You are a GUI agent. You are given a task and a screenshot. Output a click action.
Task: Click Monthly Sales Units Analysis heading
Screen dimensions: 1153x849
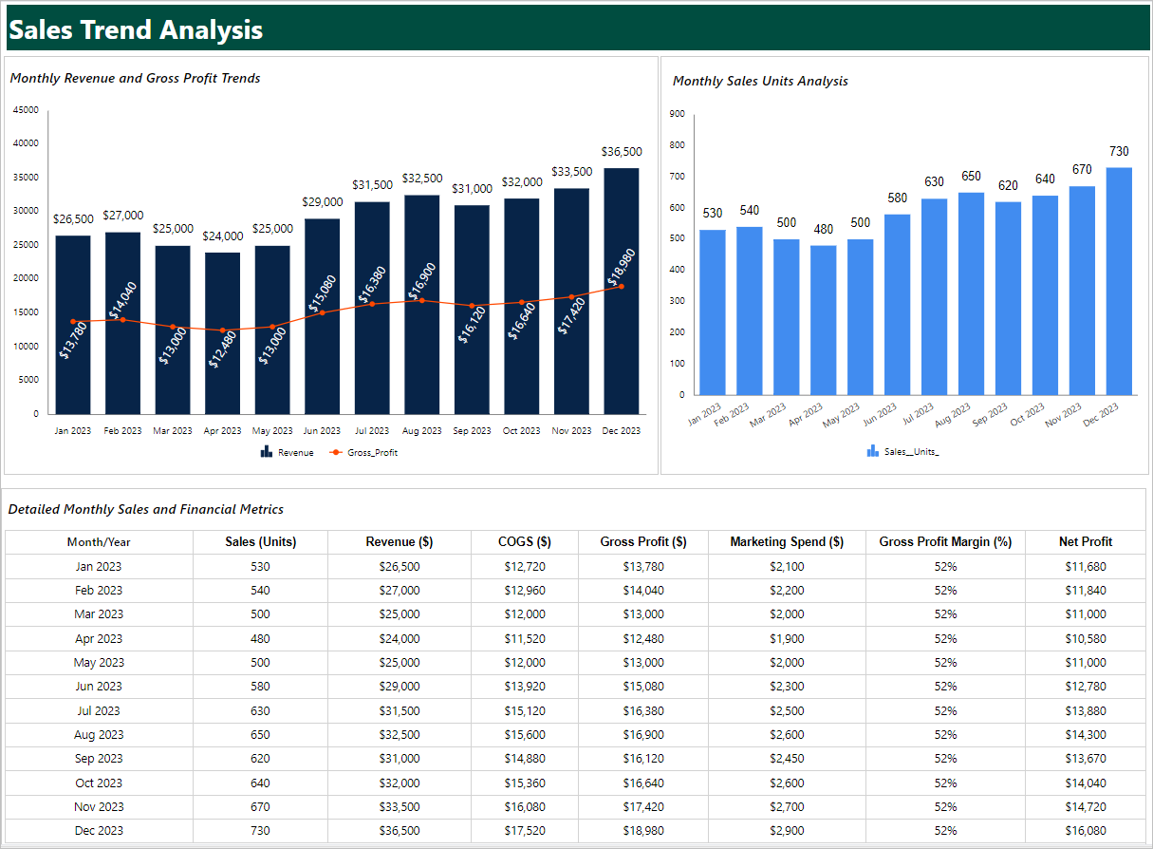[x=760, y=81]
